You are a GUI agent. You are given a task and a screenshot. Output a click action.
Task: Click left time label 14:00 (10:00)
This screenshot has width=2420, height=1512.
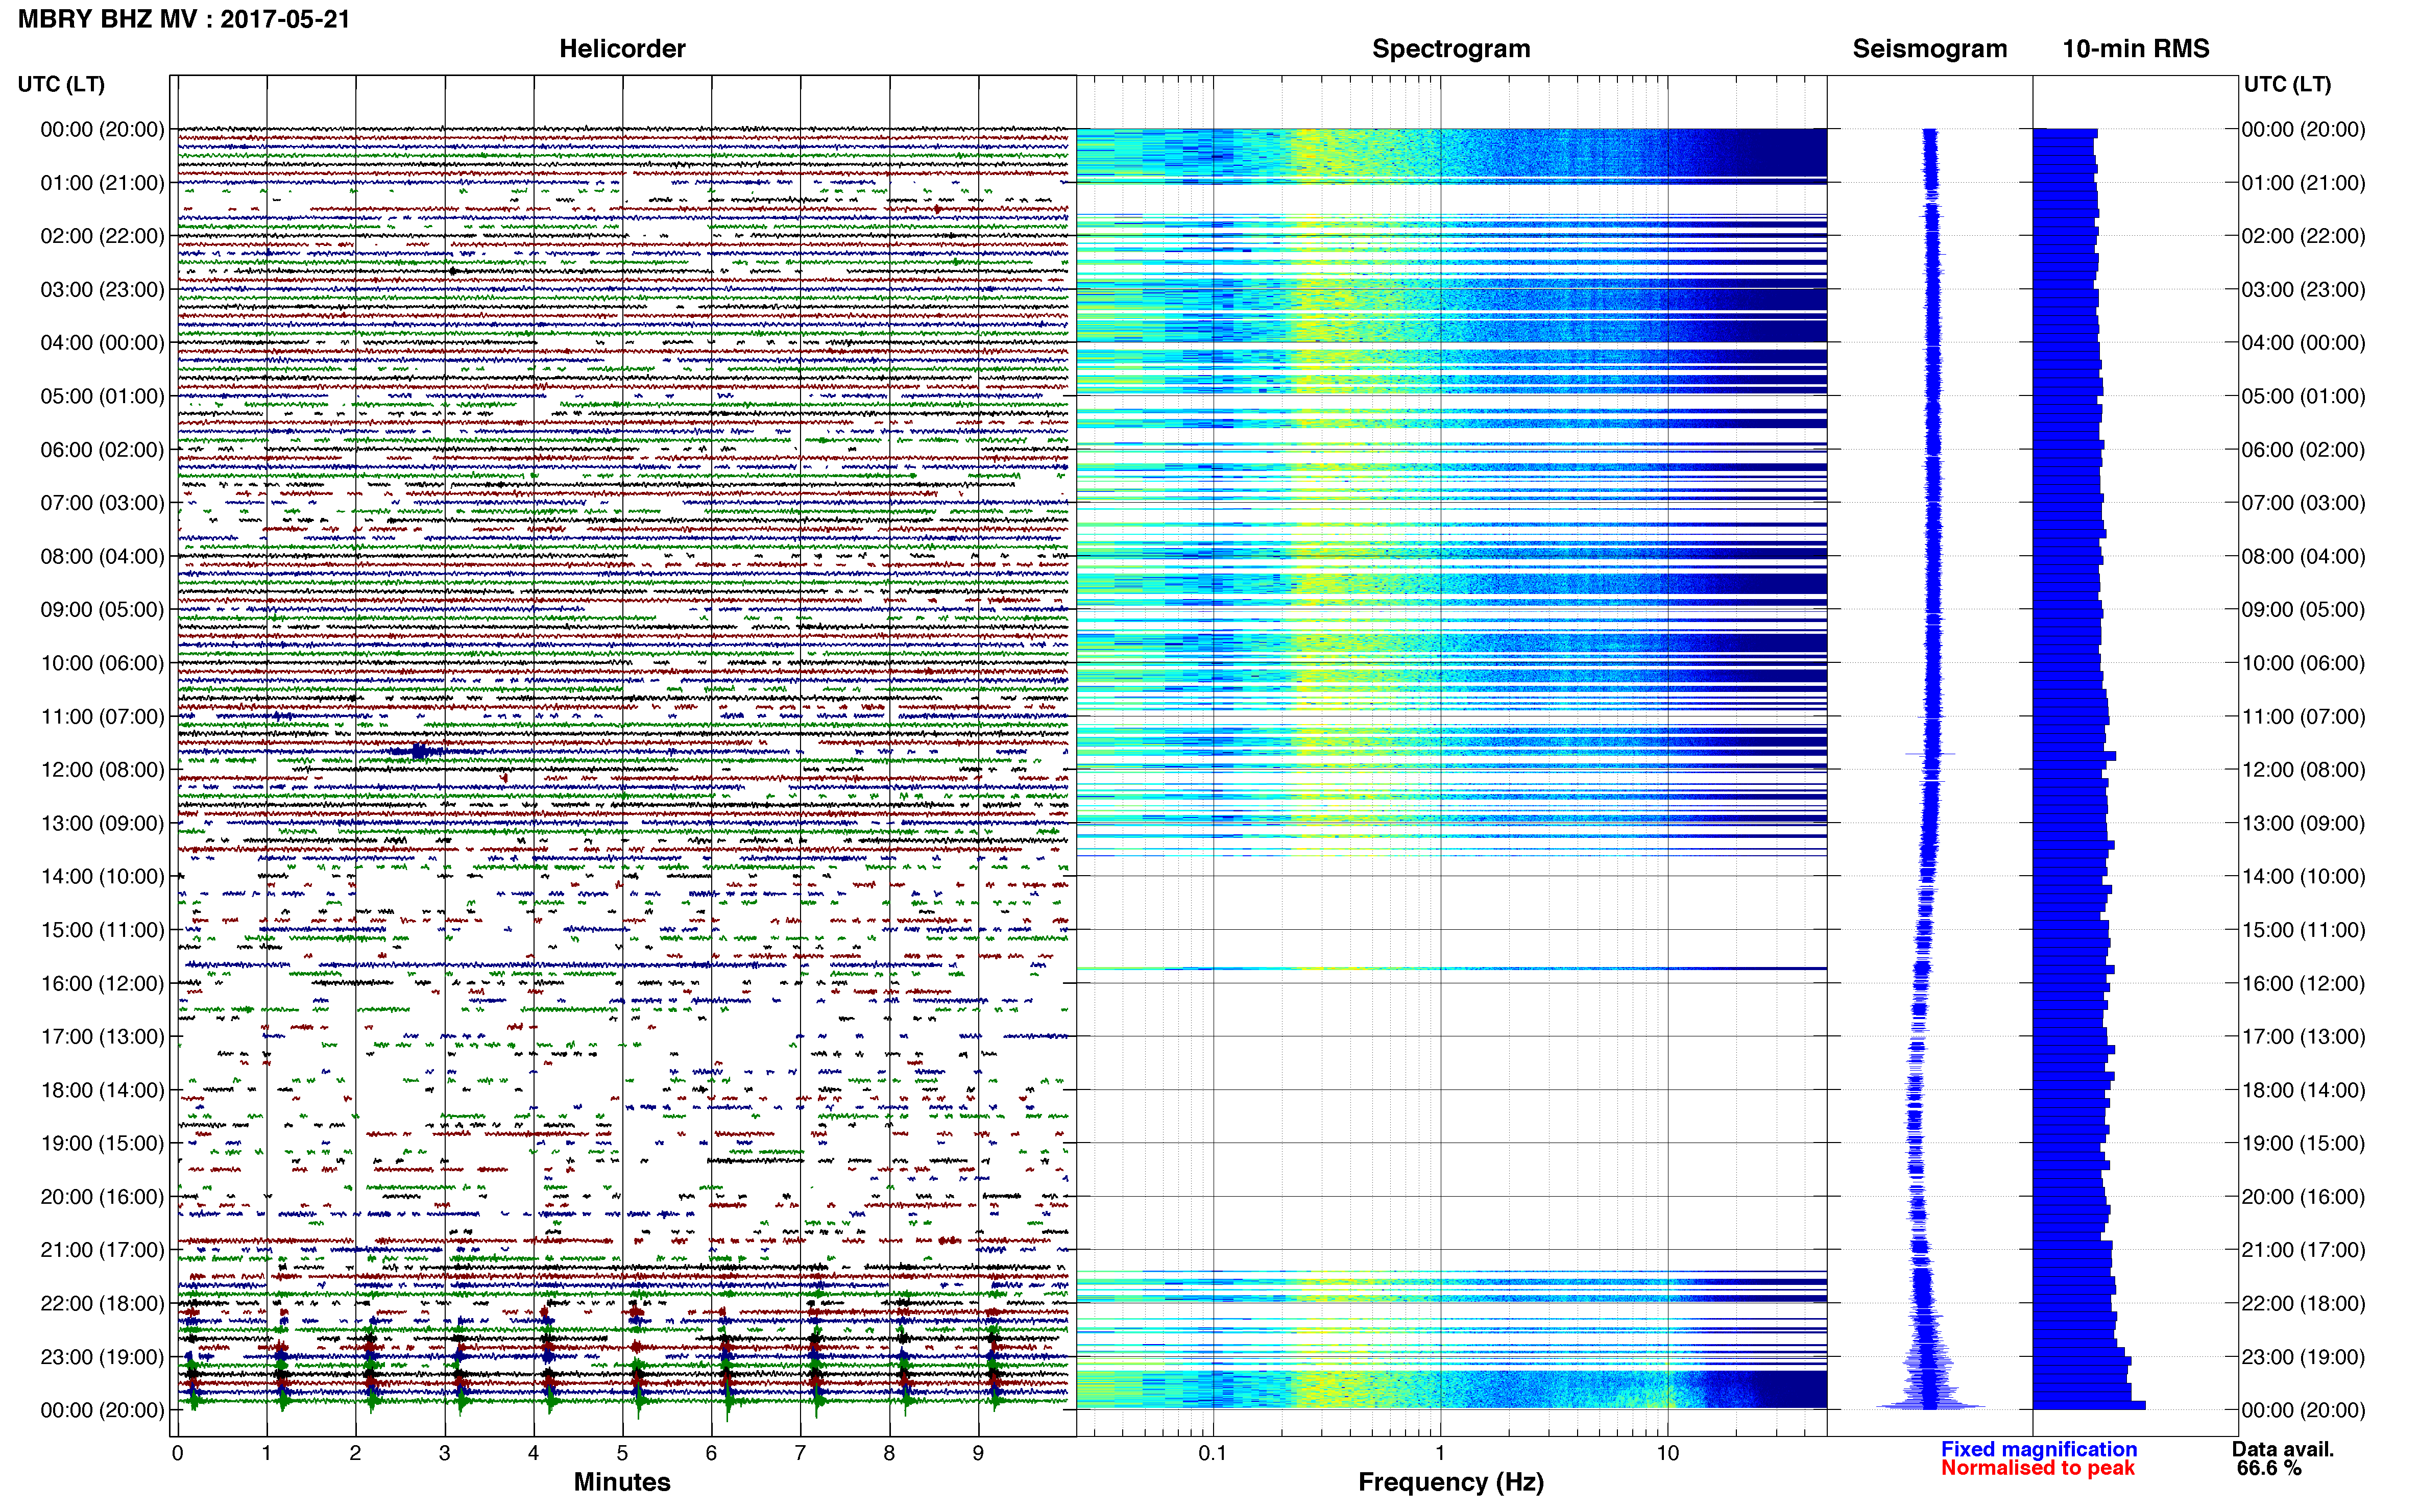[x=102, y=876]
